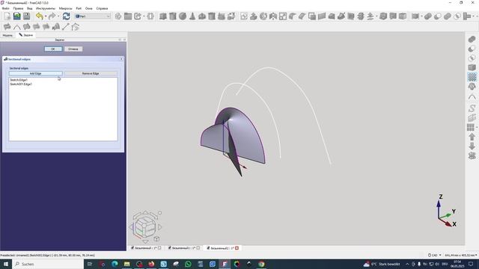Open the CAD navigation style dropdown
The height and width of the screenshot is (269, 479).
435,255
